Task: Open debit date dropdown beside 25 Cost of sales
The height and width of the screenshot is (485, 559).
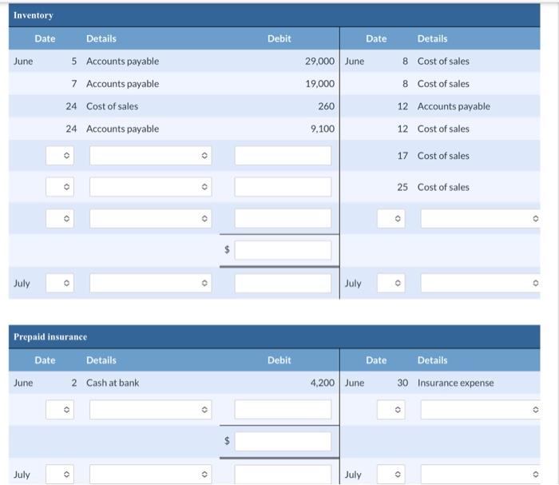Action: click(60, 187)
